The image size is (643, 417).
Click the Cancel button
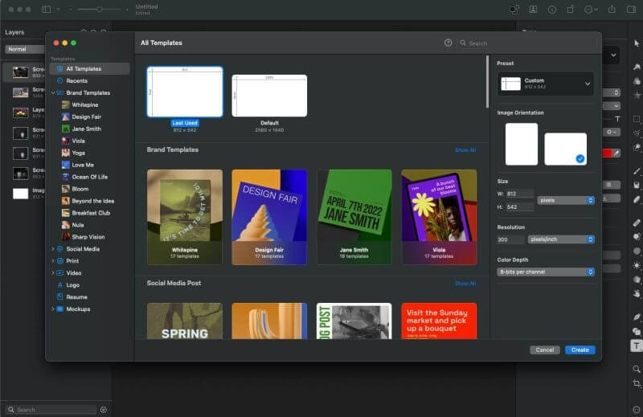point(545,350)
